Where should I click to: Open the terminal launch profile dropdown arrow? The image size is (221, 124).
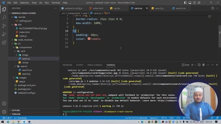coord(195,65)
